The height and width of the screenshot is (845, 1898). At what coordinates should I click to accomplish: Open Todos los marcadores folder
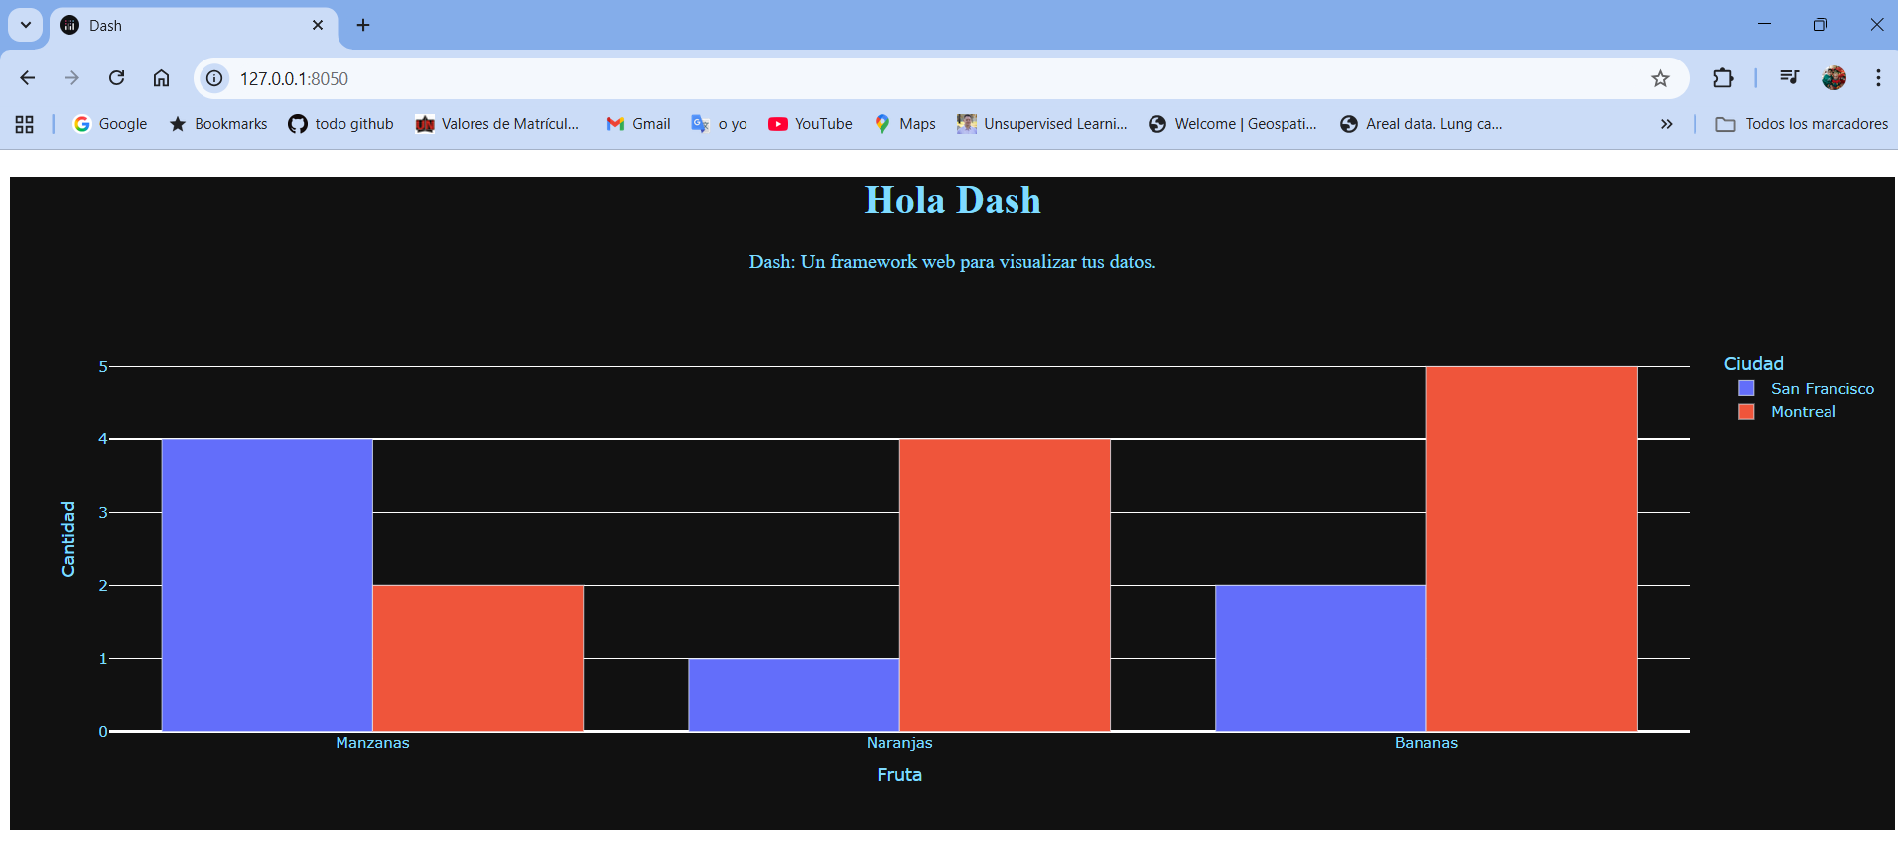[1802, 124]
